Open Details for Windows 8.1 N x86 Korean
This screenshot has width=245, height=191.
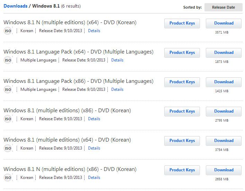coord(94,178)
